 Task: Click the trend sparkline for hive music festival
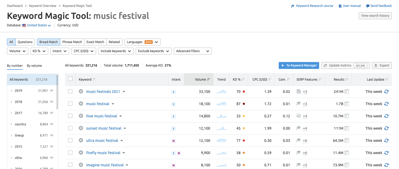(x=221, y=116)
